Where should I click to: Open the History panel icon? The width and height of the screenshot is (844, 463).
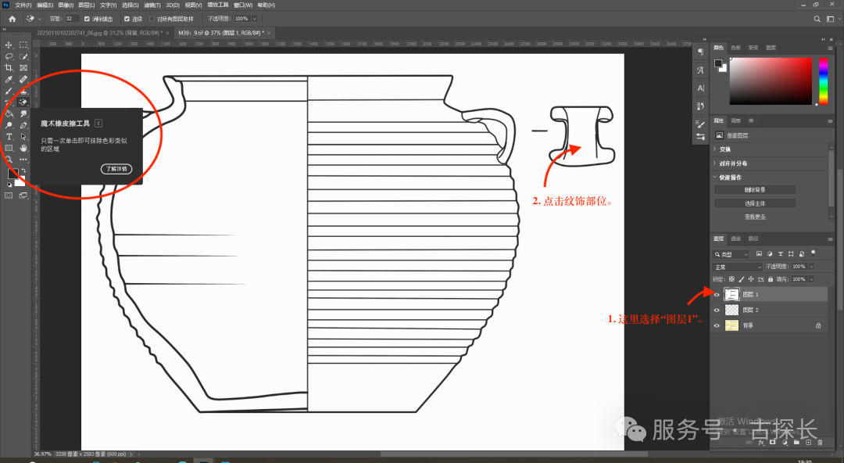point(700,106)
